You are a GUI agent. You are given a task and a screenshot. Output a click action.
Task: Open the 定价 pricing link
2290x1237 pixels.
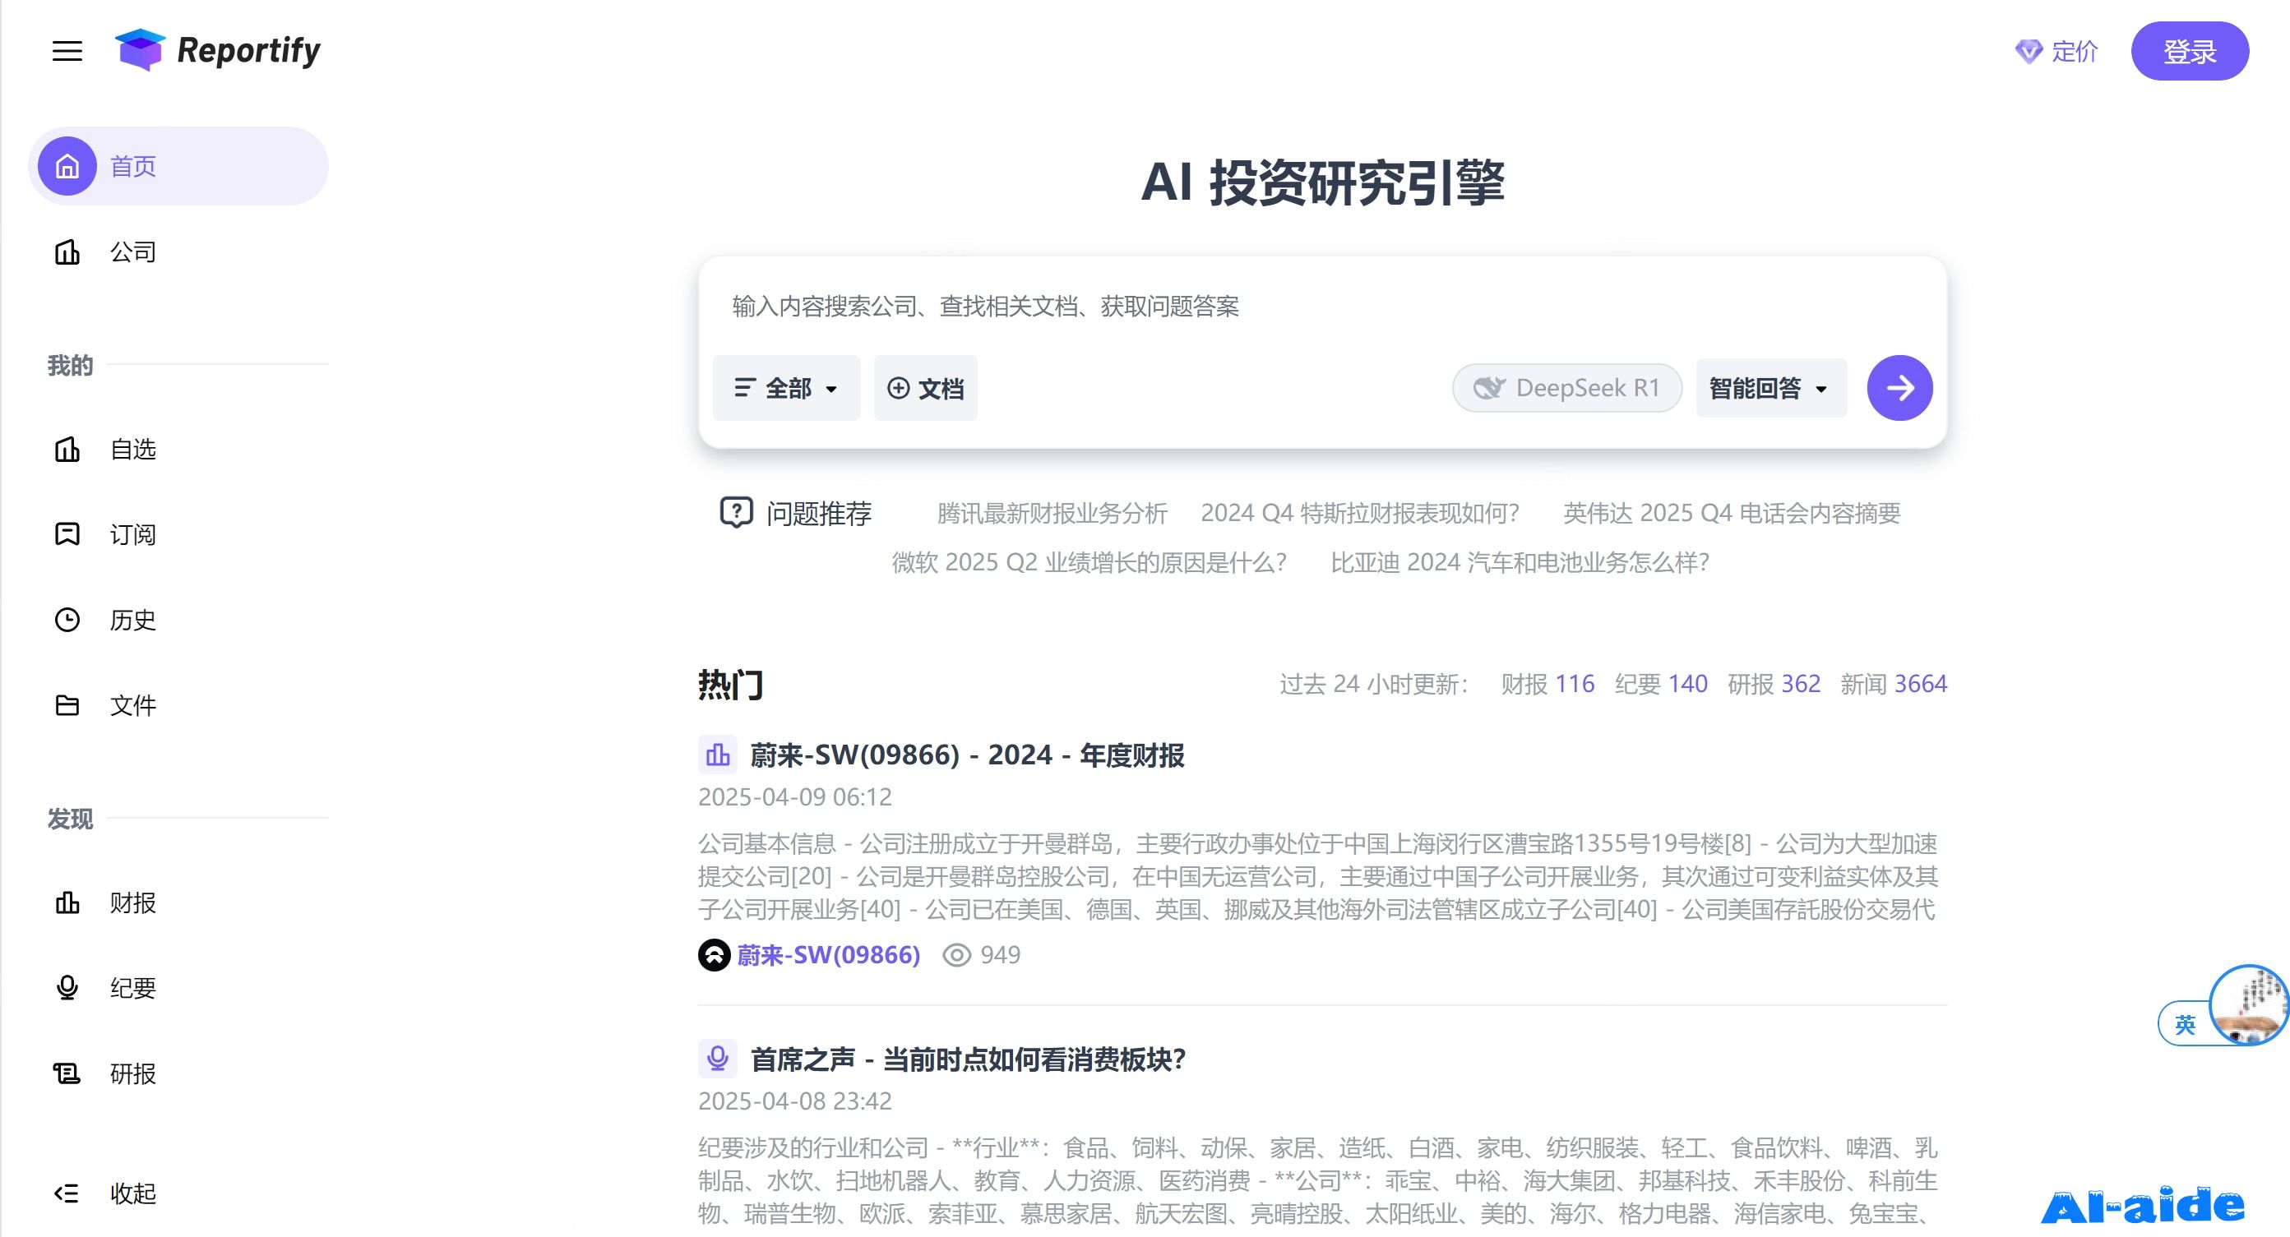pos(2056,52)
